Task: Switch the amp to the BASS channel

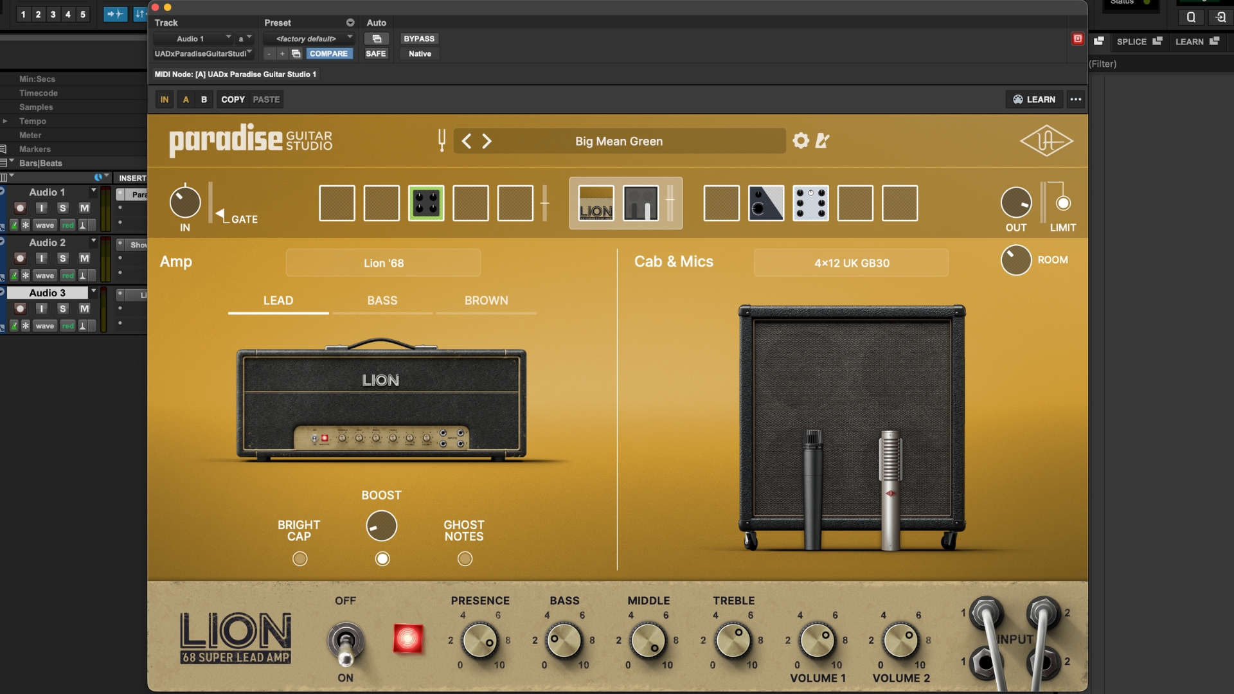Action: click(382, 300)
